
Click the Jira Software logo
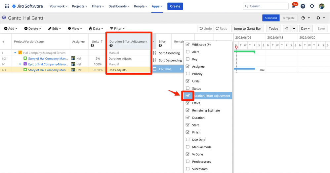pyautogui.click(x=27, y=6)
